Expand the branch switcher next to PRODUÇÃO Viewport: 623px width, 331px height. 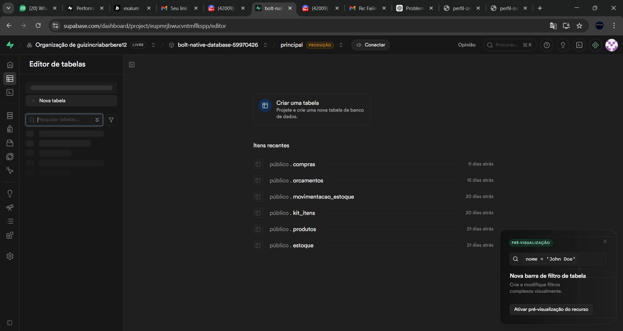point(341,45)
